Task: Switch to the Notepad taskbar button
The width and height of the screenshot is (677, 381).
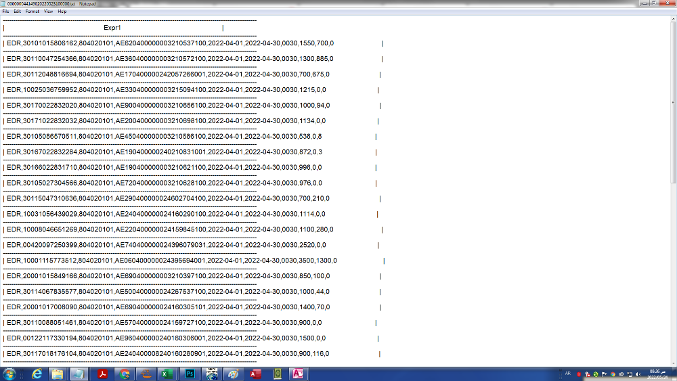Action: [x=79, y=374]
